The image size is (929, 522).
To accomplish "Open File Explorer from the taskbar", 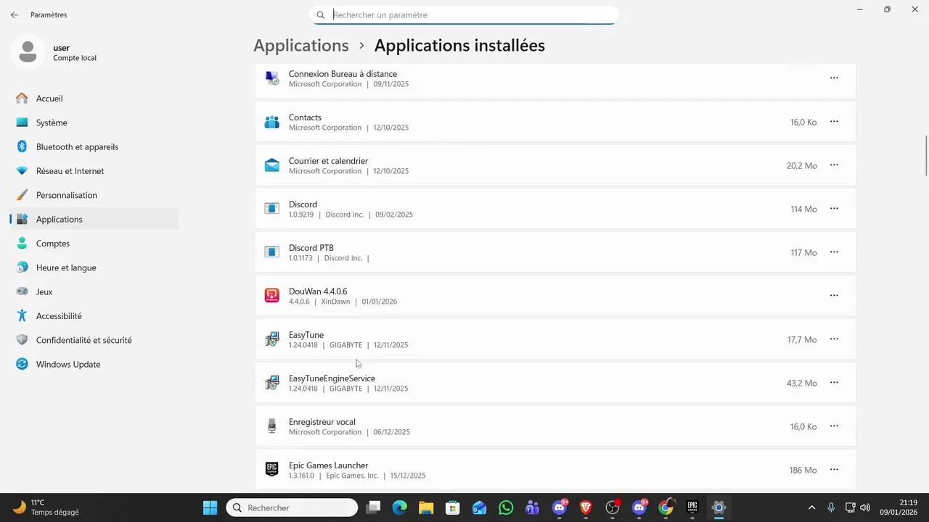I will (x=426, y=507).
